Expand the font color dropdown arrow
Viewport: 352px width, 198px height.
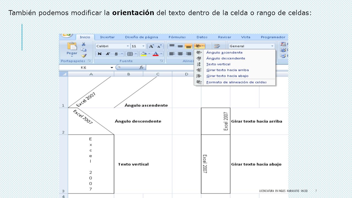tap(161, 54)
